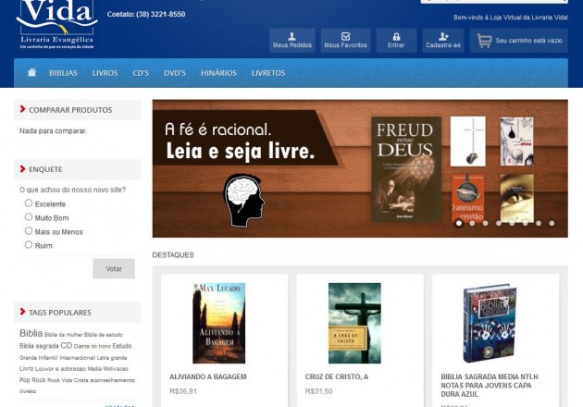This screenshot has width=583, height=407.
Task: Open the BIBLIAS menu
Action: coord(63,73)
